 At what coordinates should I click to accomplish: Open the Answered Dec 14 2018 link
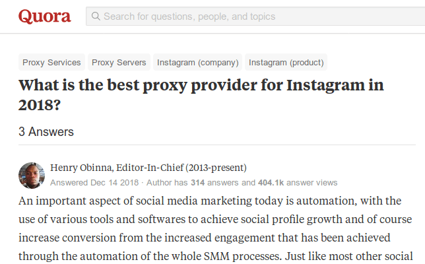tap(94, 182)
